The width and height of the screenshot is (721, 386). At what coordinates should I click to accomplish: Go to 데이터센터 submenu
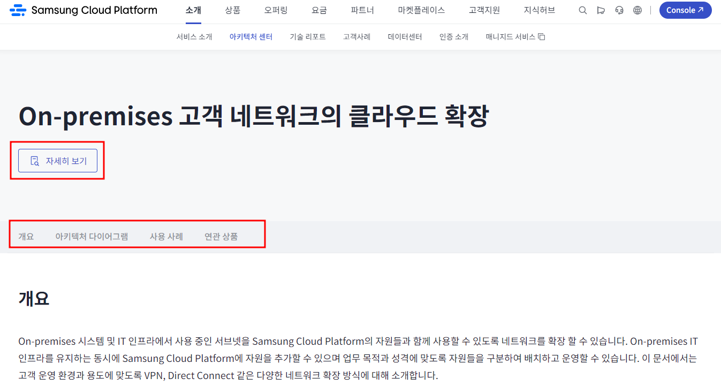[405, 37]
